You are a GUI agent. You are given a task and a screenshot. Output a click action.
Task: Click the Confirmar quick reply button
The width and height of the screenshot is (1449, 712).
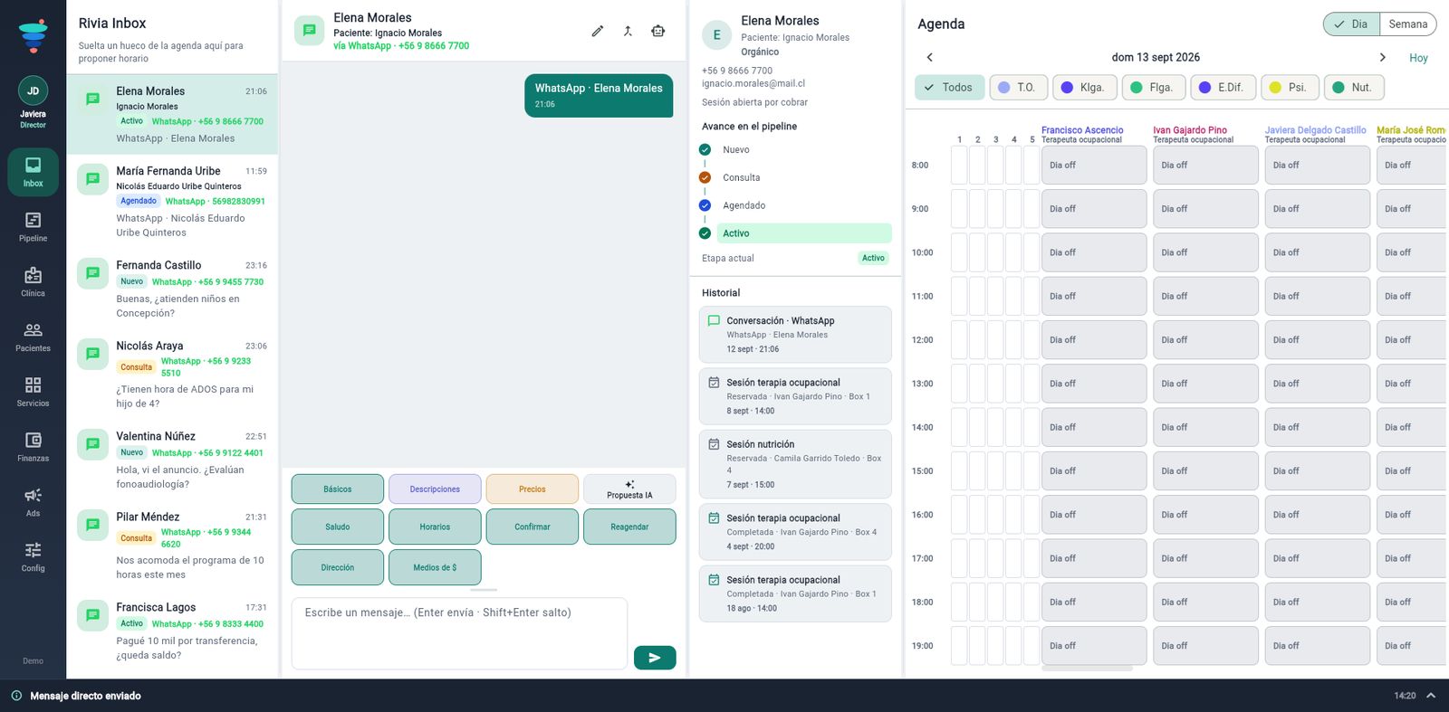point(533,527)
